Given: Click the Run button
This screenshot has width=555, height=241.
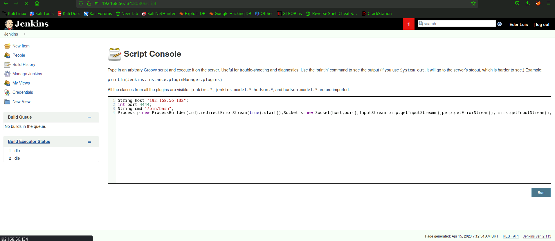Looking at the screenshot, I should (x=541, y=192).
